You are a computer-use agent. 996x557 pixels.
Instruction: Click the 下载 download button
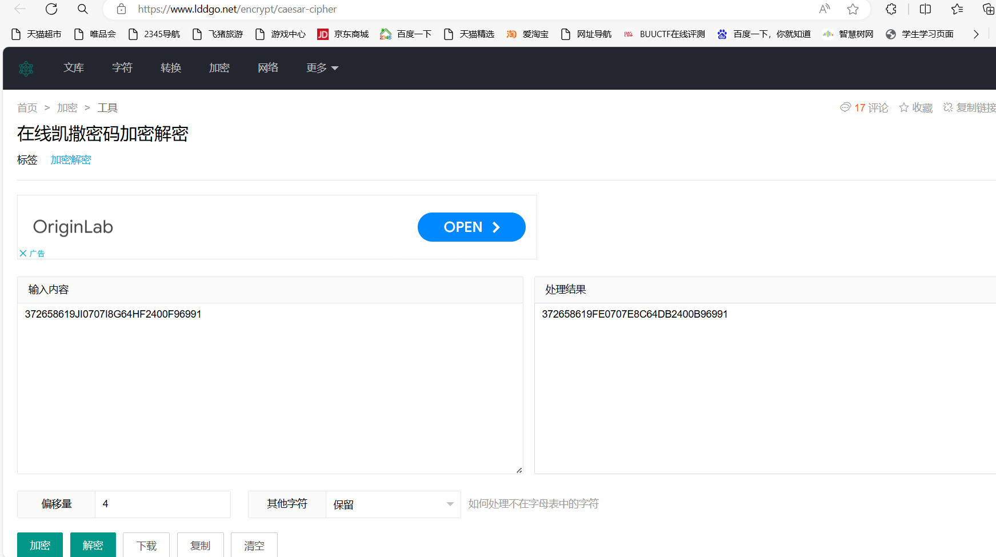146,545
